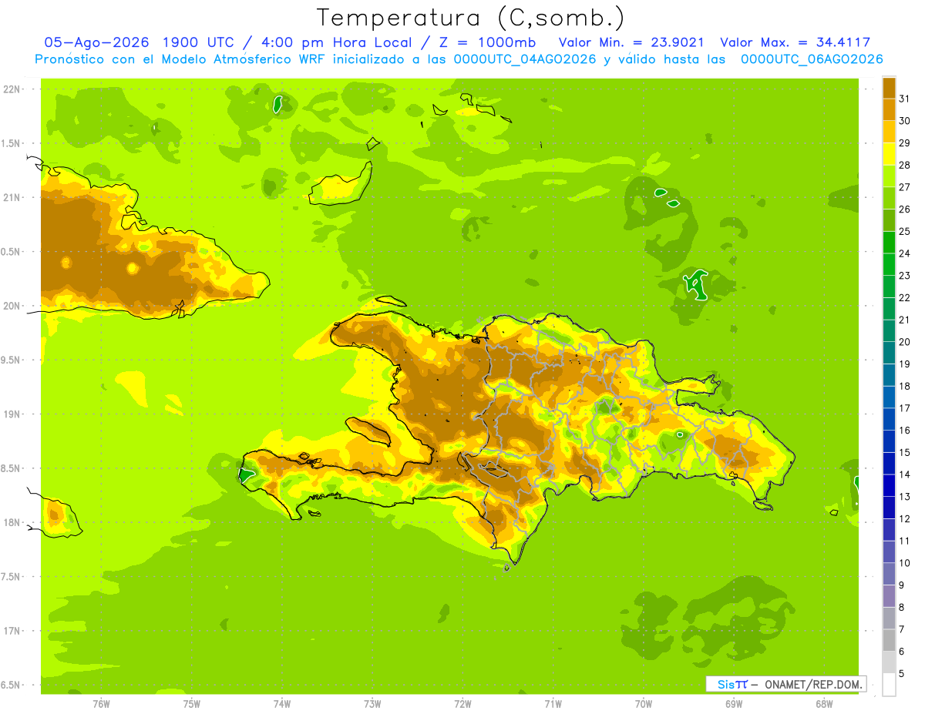Click the legend value "23"
Screen dimensions: 925x714
pyautogui.click(x=905, y=276)
